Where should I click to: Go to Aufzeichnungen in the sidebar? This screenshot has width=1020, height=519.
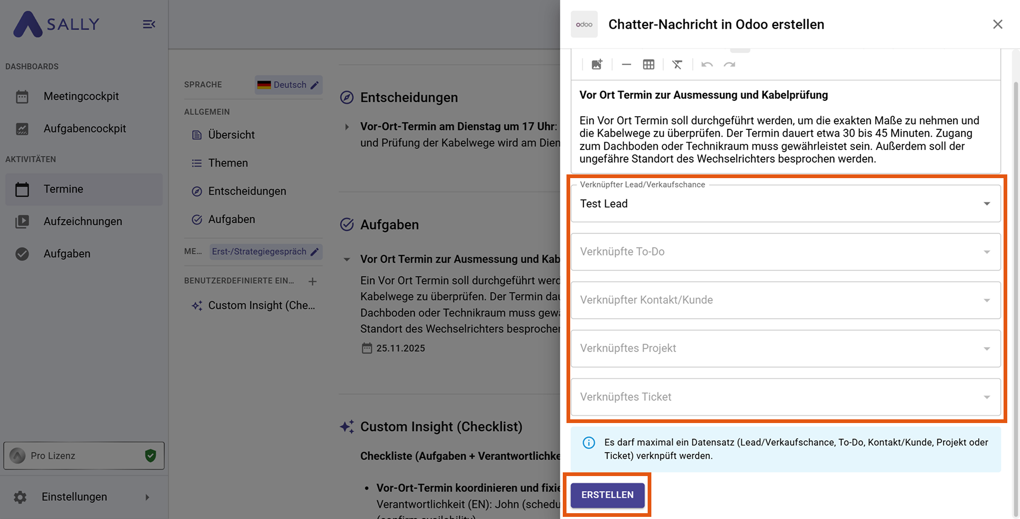(83, 222)
